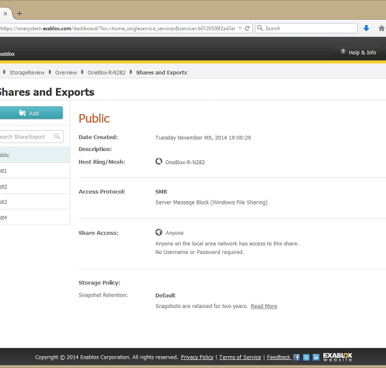Viewport: 386px width, 368px height.
Task: Click the Exablox website logo
Action: point(338,357)
